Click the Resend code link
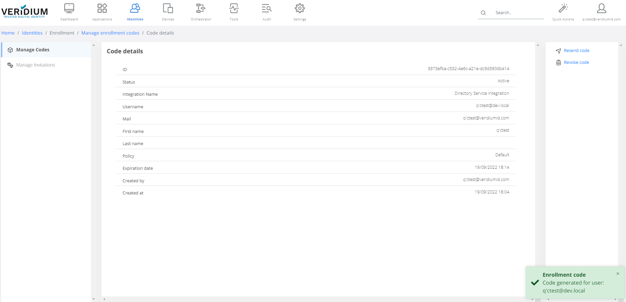Image resolution: width=626 pixels, height=302 pixels. point(576,51)
